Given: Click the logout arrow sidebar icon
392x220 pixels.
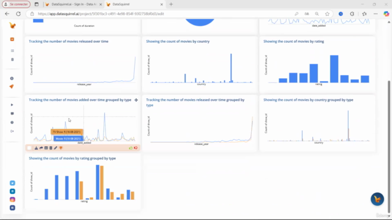Looking at the screenshot, I should coord(12,131).
